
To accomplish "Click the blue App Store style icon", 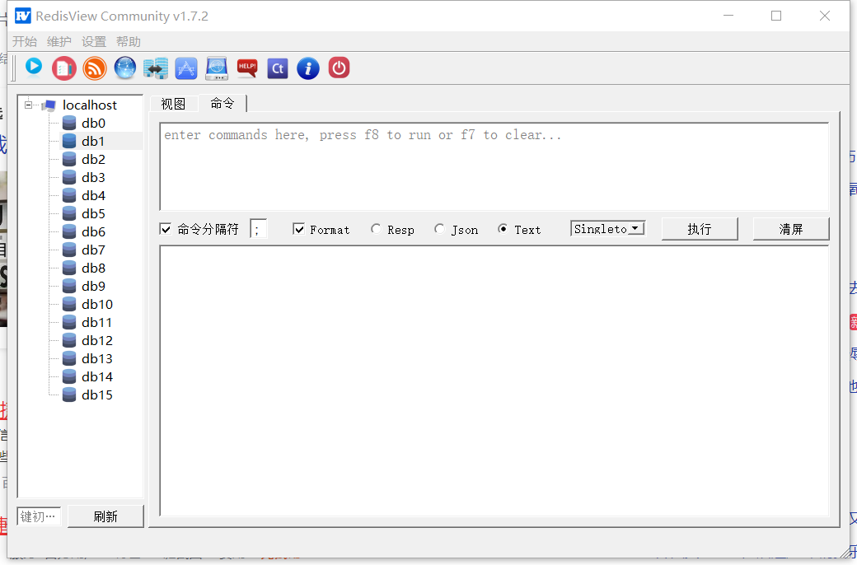I will tap(186, 68).
